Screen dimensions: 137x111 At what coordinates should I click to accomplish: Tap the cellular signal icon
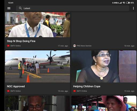tap(121, 3)
